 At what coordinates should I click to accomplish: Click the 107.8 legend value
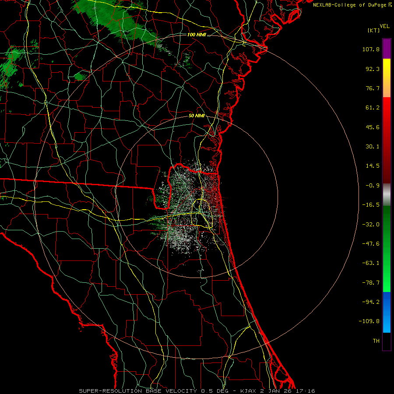point(371,49)
